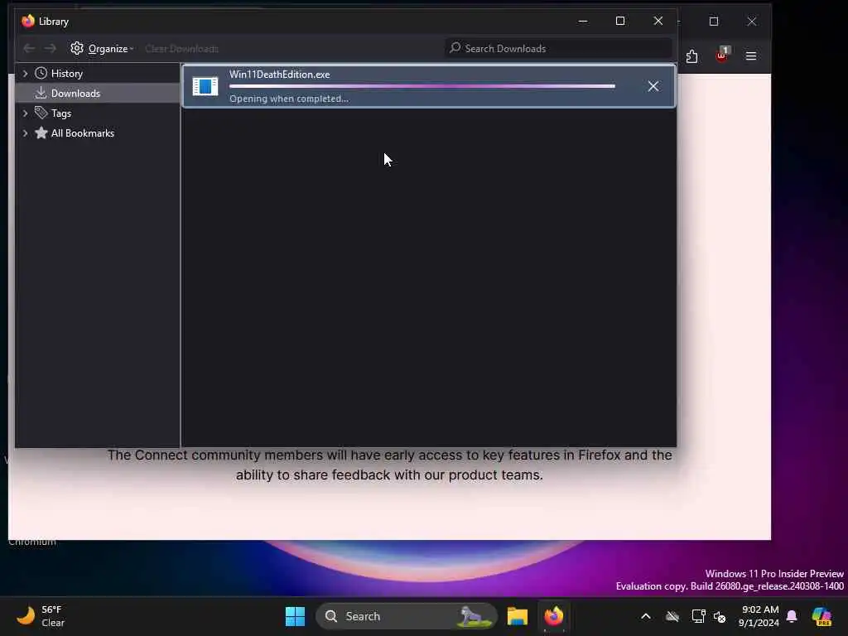Maximize the Library window
Image resolution: width=848 pixels, height=636 pixels.
(620, 21)
